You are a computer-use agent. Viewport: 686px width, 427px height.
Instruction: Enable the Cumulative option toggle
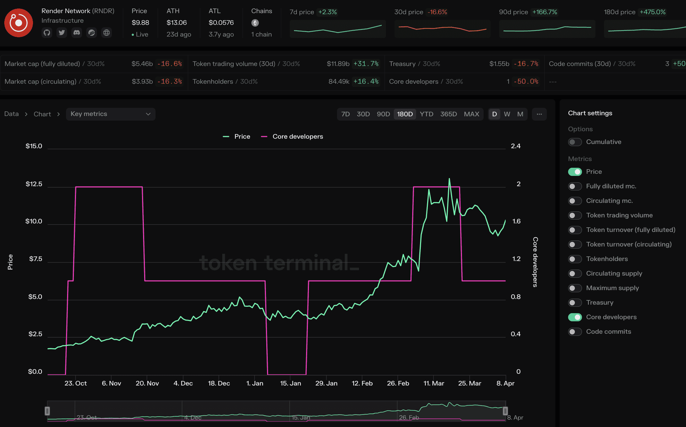pos(575,142)
